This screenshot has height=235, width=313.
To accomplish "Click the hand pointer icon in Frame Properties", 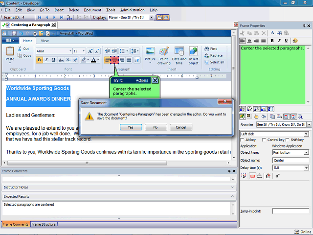I will click(256, 117).
